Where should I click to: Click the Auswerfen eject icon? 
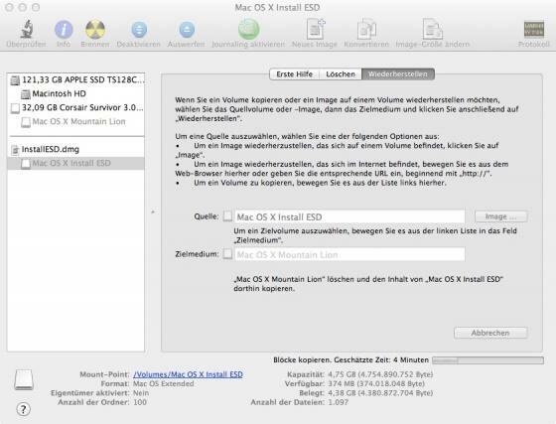[x=187, y=30]
